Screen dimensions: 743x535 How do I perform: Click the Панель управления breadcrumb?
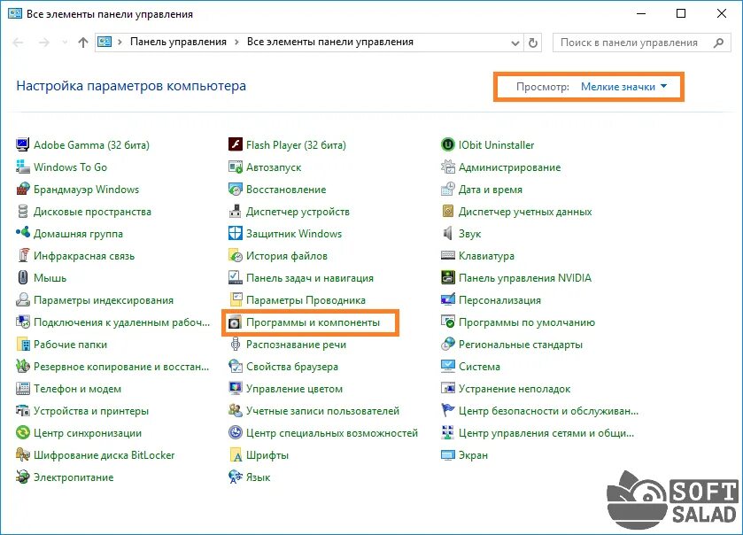[178, 42]
